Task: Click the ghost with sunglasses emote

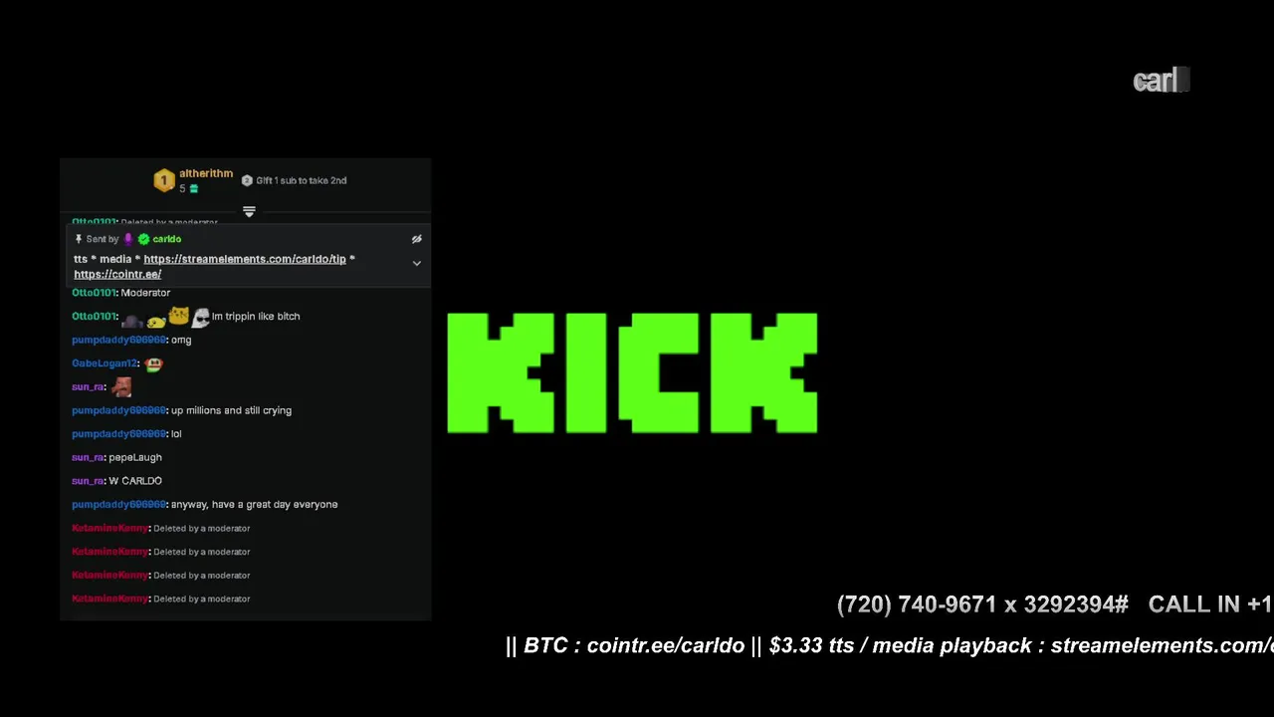Action: point(201,317)
